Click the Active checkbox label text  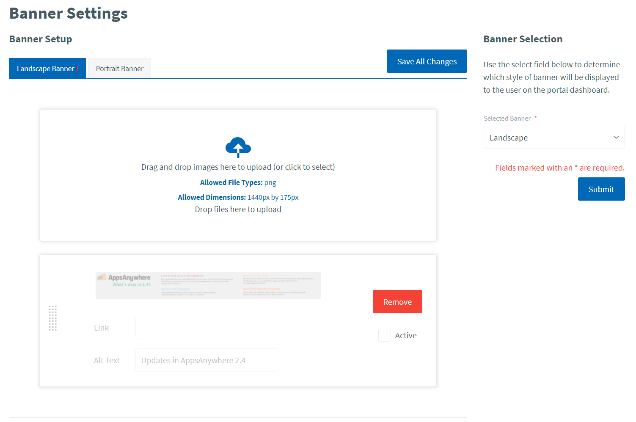point(405,336)
